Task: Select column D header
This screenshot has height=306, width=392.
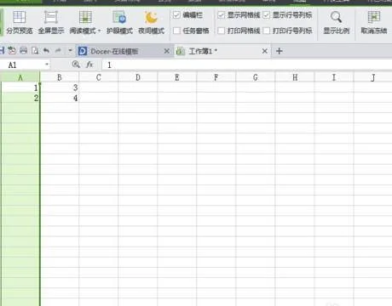Action: click(138, 77)
